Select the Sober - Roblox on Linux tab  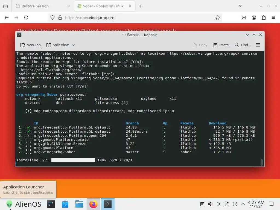point(104,6)
